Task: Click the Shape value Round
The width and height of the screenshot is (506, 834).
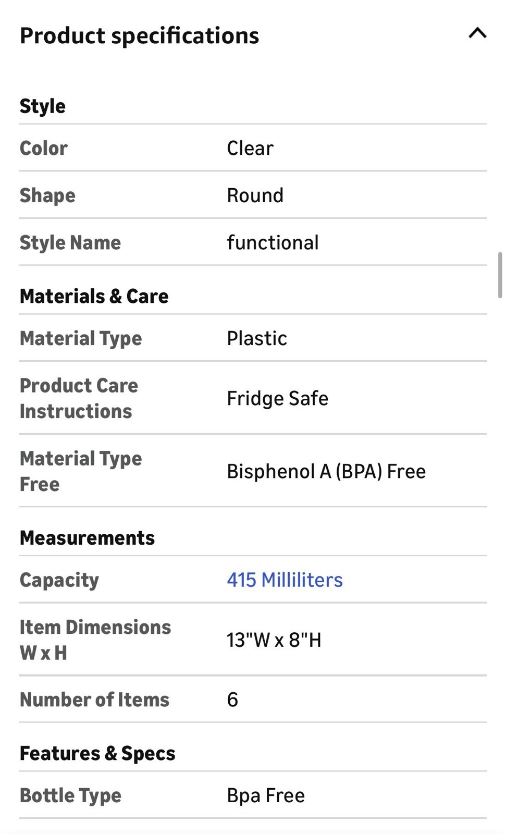Action: [x=255, y=196]
